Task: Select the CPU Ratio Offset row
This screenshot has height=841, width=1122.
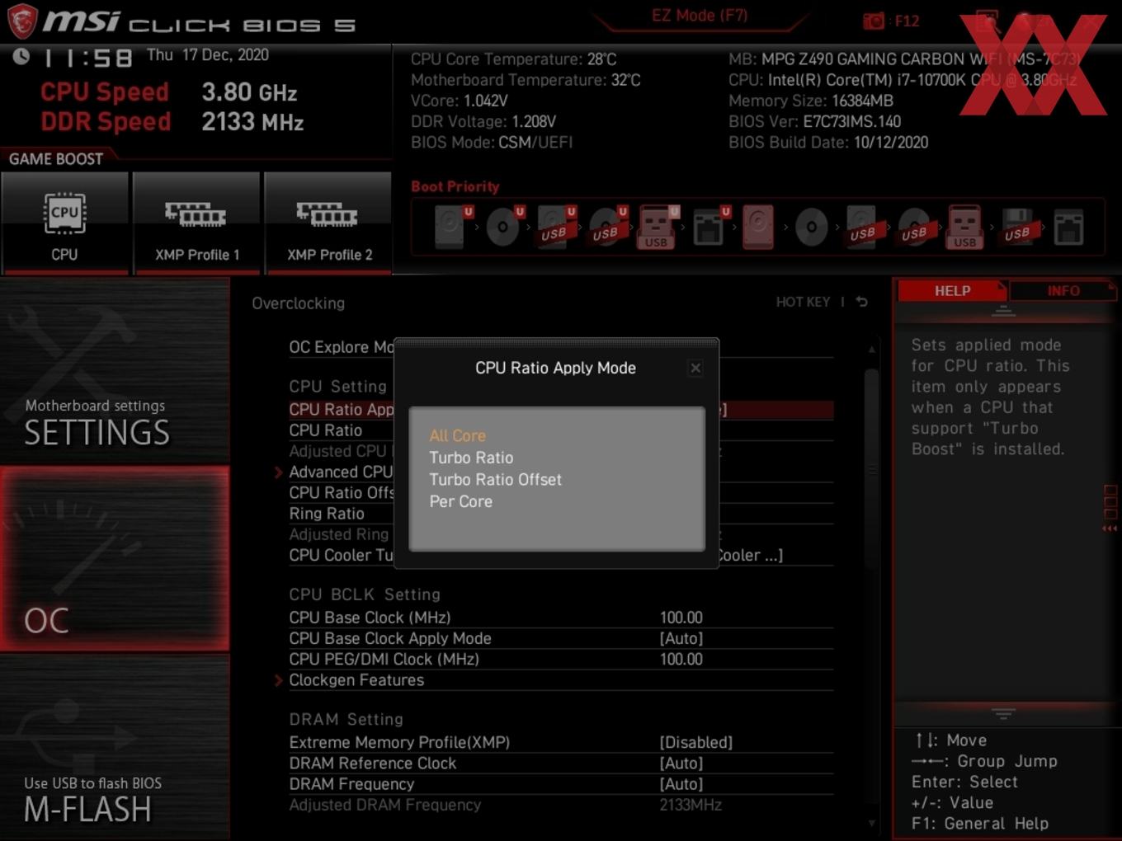Action: pyautogui.click(x=342, y=493)
